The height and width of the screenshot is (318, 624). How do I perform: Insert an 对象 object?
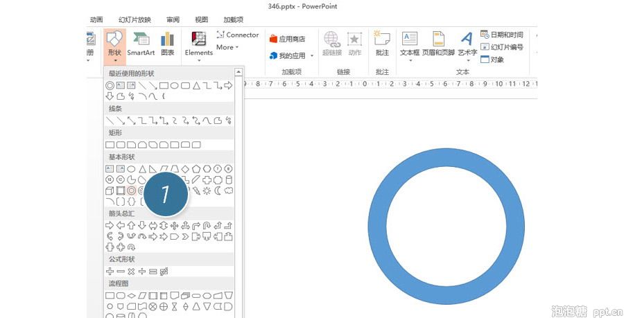(492, 60)
